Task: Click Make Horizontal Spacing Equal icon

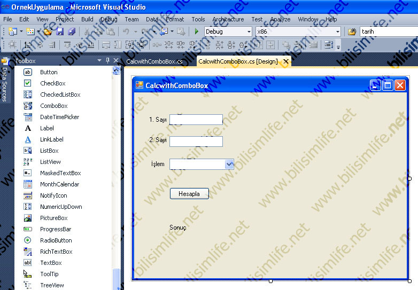Action: tap(157, 44)
